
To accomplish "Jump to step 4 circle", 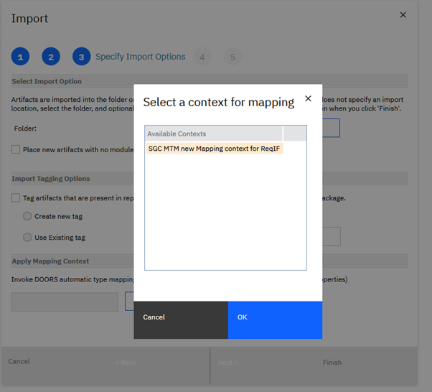I will (202, 57).
